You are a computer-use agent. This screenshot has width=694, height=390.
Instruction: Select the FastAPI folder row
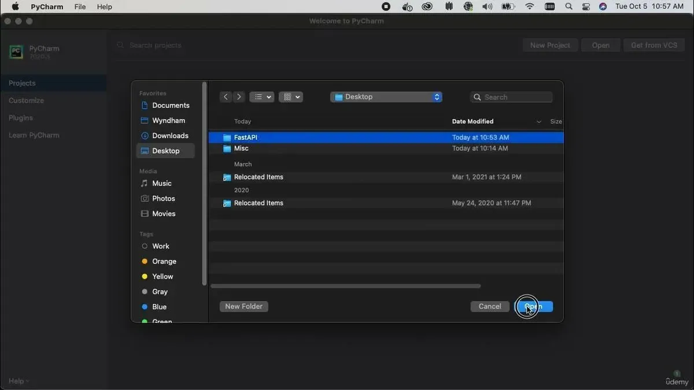[x=386, y=138]
